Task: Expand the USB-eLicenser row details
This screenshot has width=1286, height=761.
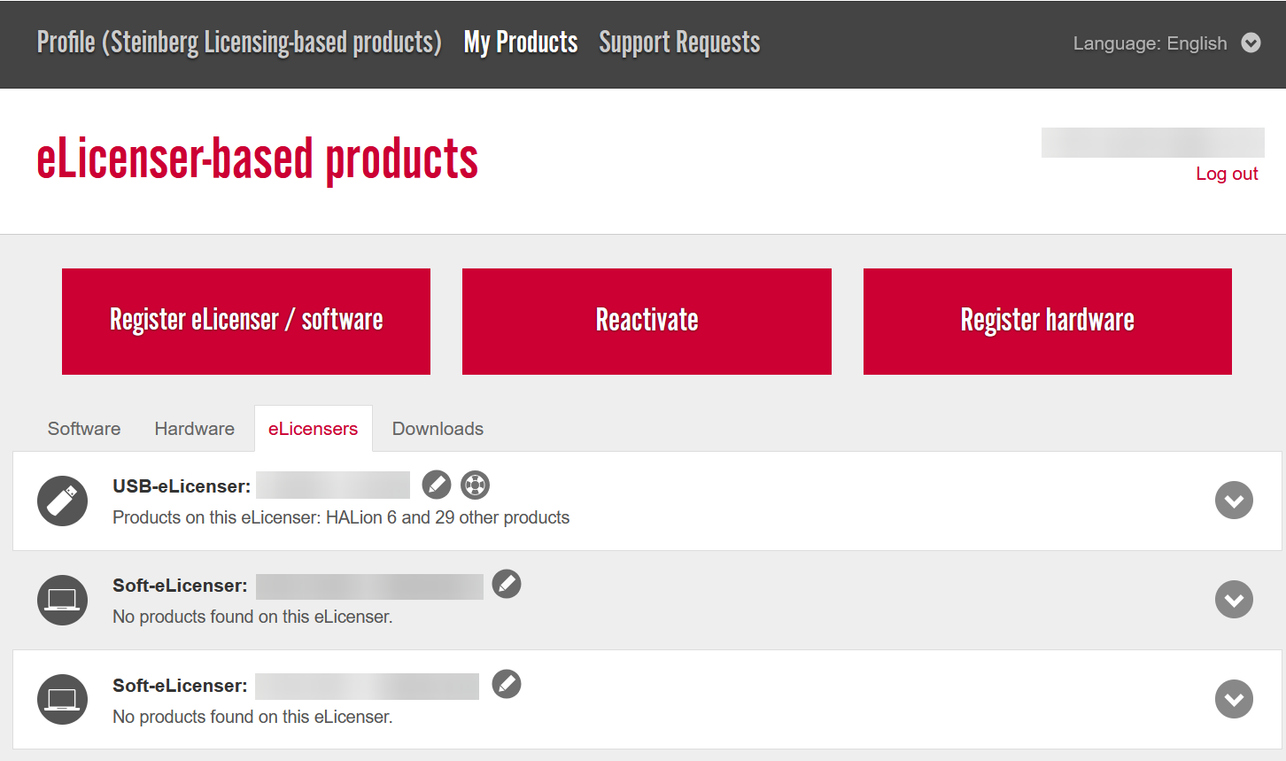Action: pyautogui.click(x=1234, y=501)
